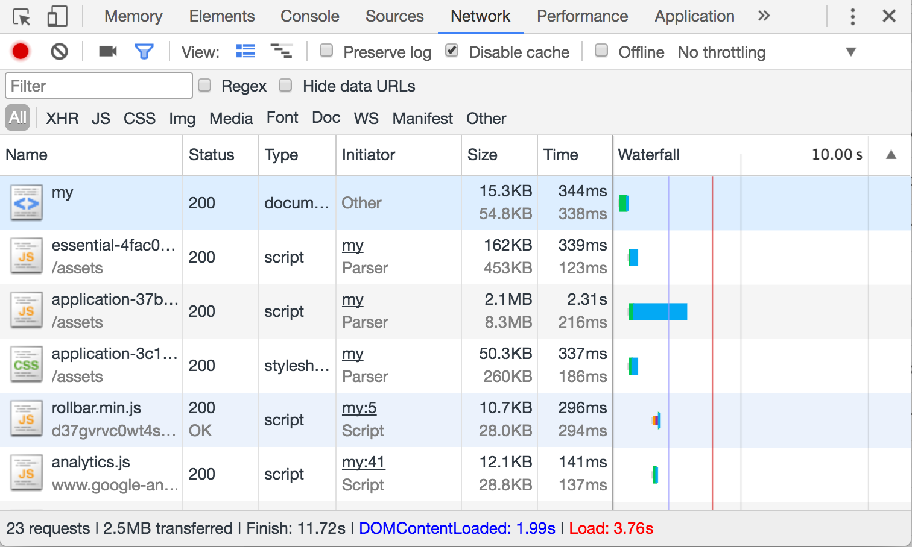This screenshot has width=912, height=547.
Task: Click the Waterfall column sort arrow
Action: (x=891, y=155)
